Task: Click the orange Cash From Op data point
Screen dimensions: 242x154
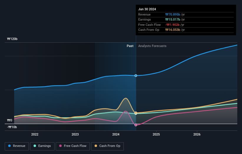Action: coord(136,113)
